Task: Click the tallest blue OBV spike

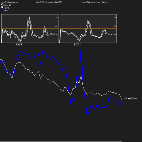Action: pos(81,47)
